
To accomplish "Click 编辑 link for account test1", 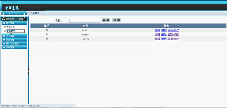I will coord(157,30).
